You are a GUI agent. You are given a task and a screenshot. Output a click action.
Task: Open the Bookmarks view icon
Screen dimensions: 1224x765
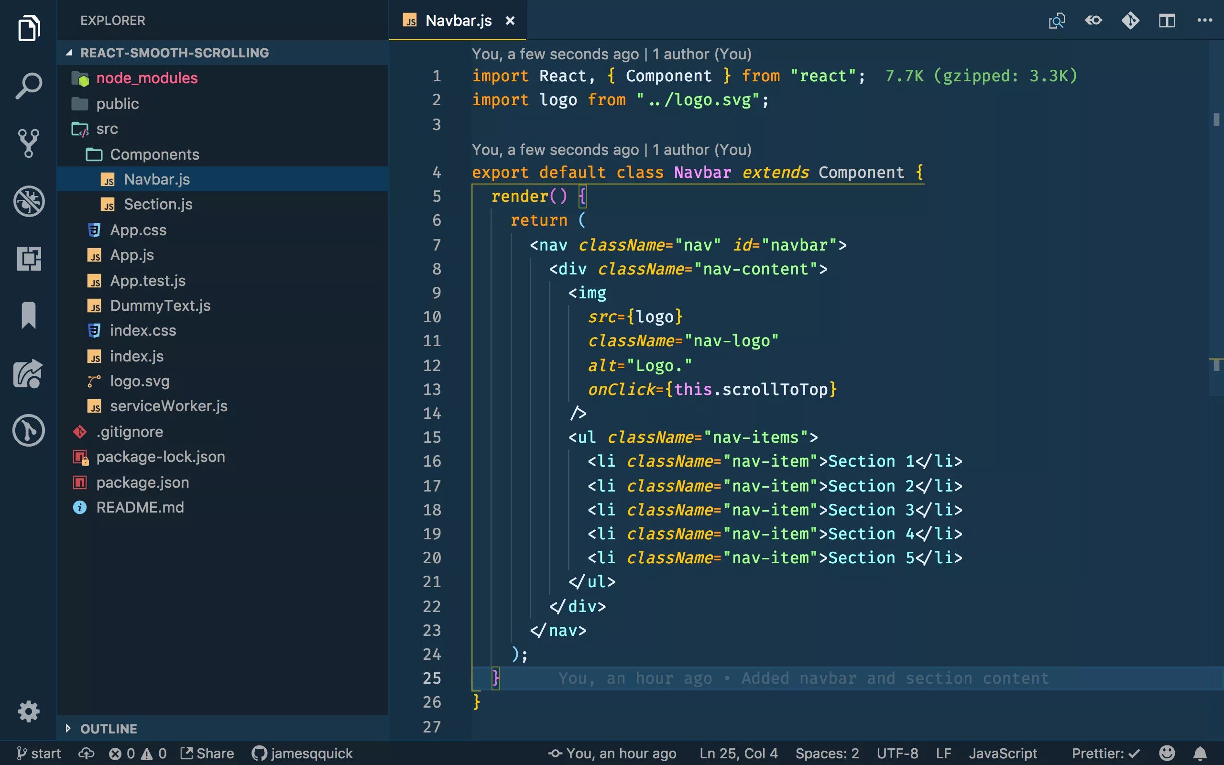pyautogui.click(x=29, y=315)
